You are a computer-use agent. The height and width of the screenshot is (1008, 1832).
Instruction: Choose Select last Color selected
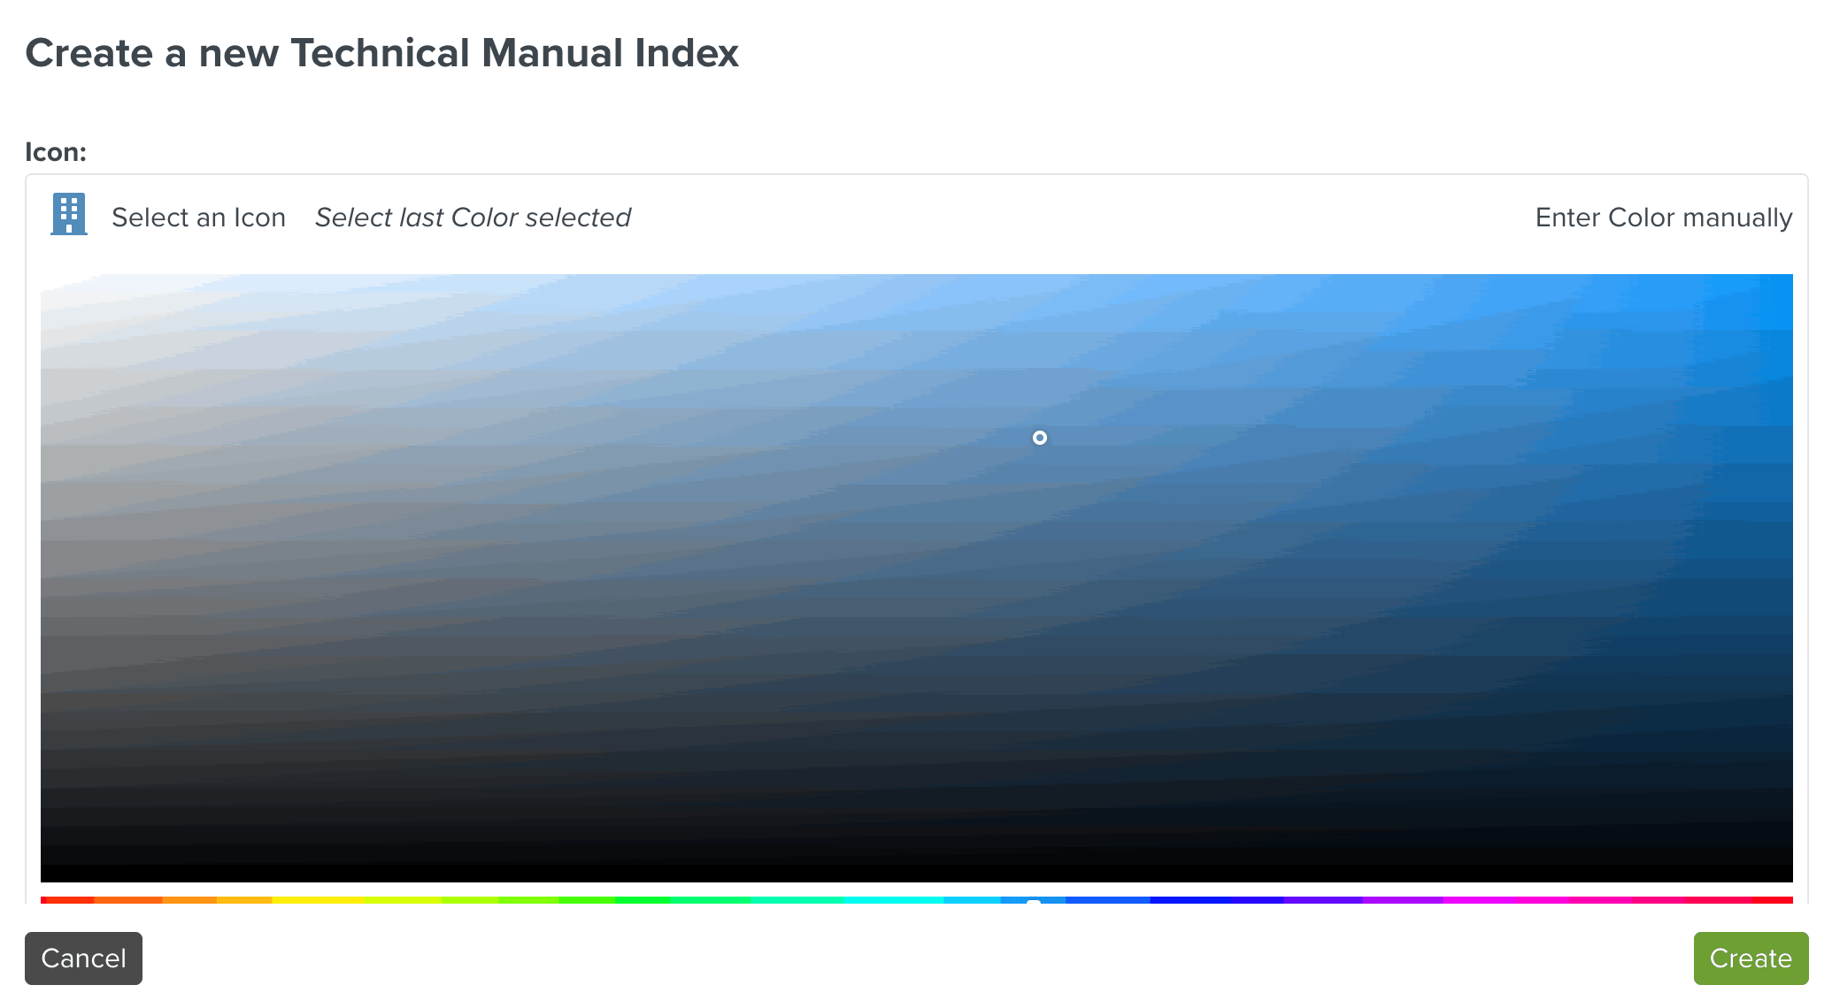coord(473,218)
